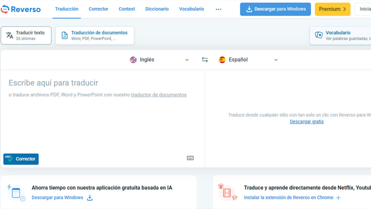Screen dimensions: 371x209
Task: Expand the target language chevron
Action: coord(276,60)
